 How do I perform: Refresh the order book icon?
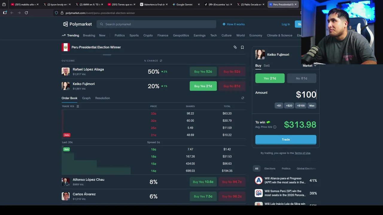pyautogui.click(x=243, y=98)
